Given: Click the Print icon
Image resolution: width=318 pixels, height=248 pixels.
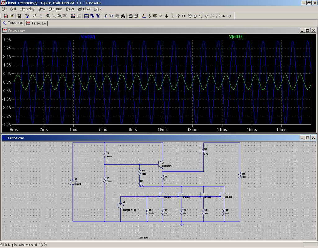Looking at the screenshot, I should (x=136, y=16).
